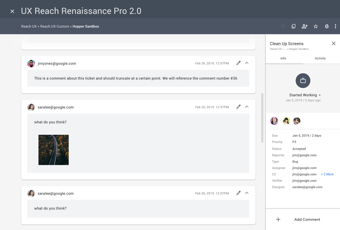Collapse the jimjones@google.com comment
Screen dimensions: 340x230
(247, 63)
